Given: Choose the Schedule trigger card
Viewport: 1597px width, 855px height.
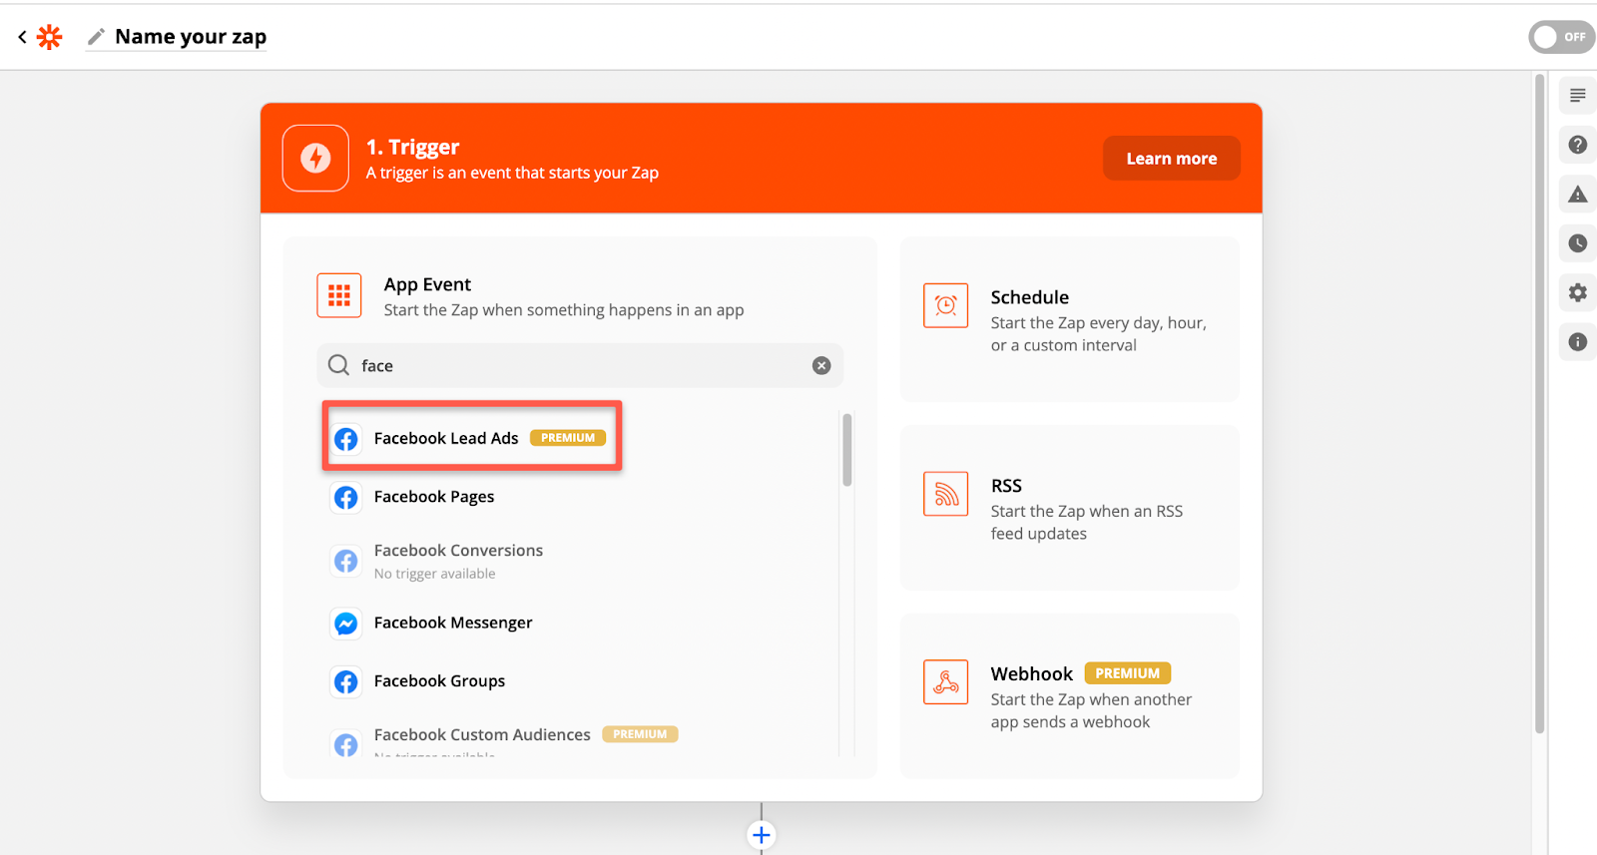Looking at the screenshot, I should coord(1070,319).
